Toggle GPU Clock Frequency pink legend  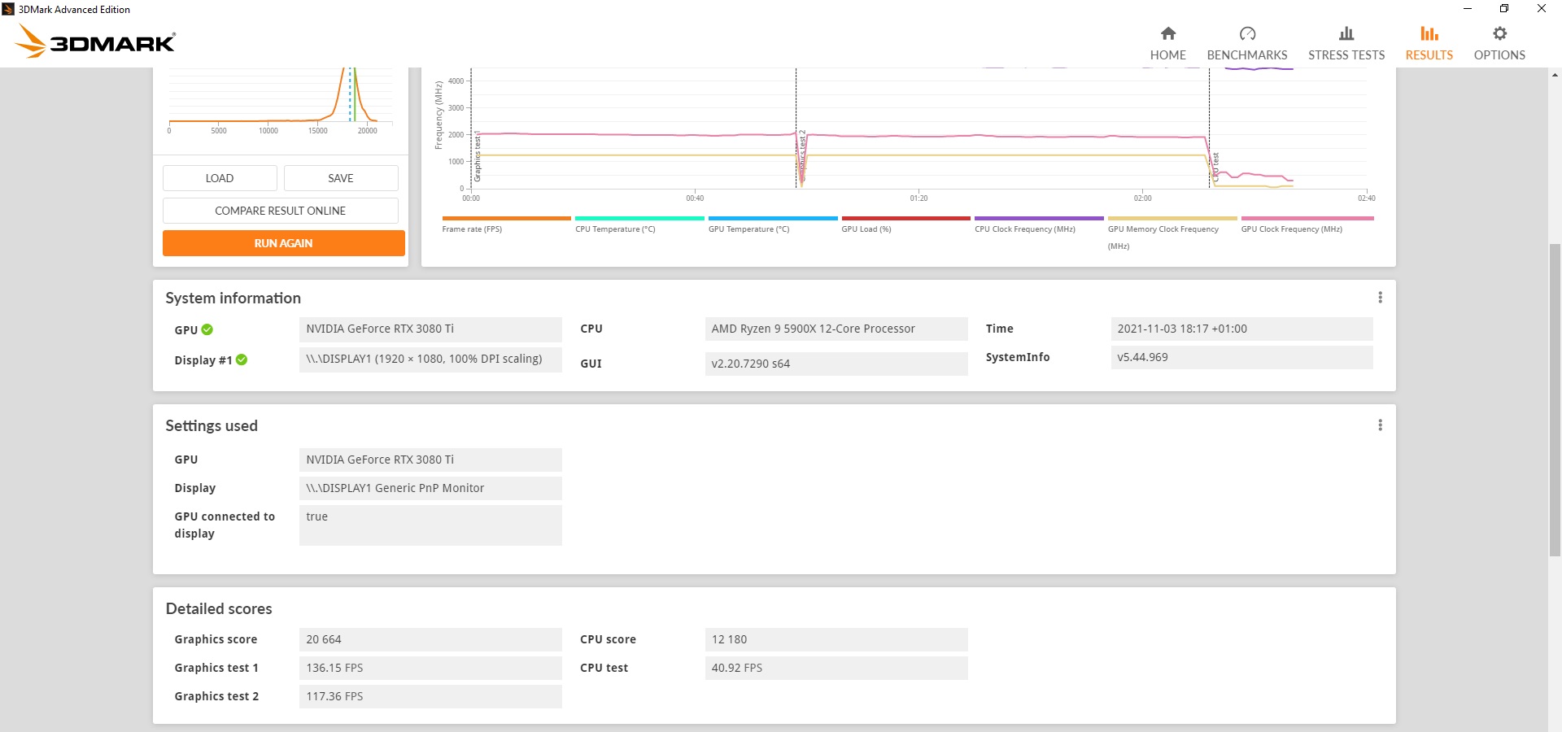click(x=1307, y=224)
